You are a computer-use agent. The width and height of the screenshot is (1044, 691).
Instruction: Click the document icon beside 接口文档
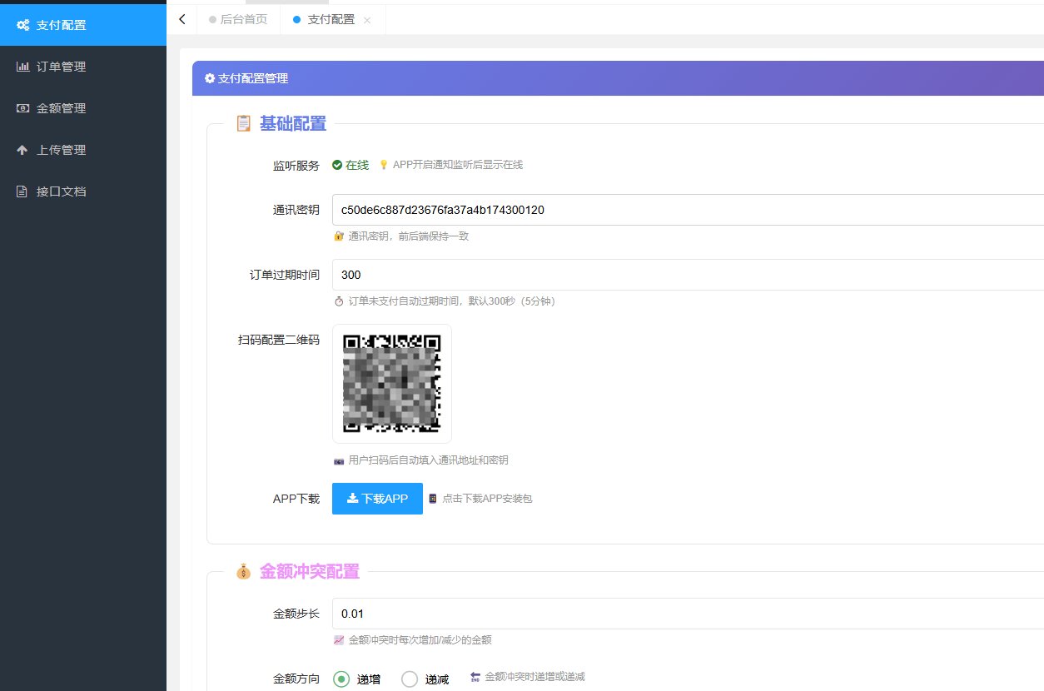pyautogui.click(x=22, y=191)
